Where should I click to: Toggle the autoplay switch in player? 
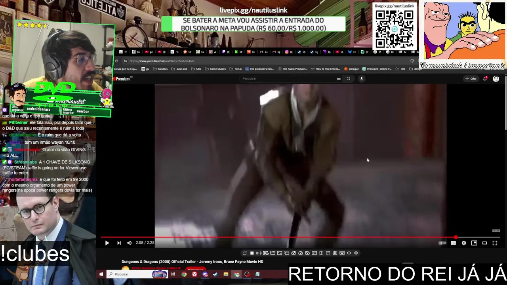click(442, 243)
